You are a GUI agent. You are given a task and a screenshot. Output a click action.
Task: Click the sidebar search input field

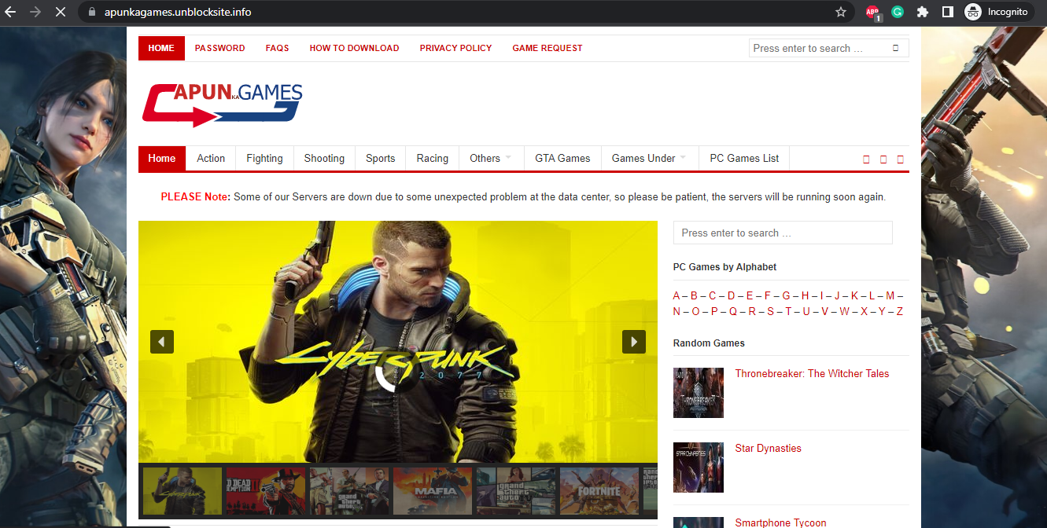click(782, 233)
